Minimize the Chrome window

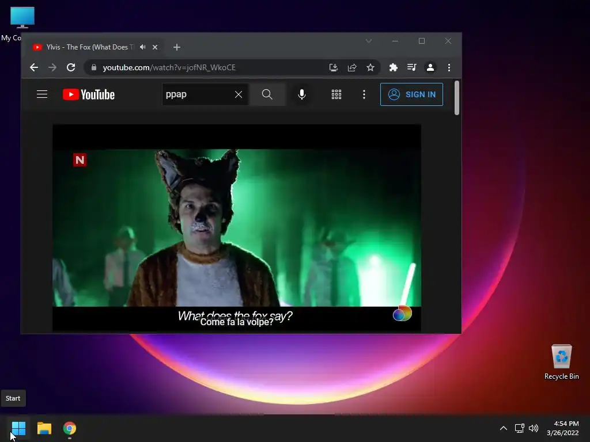click(395, 41)
